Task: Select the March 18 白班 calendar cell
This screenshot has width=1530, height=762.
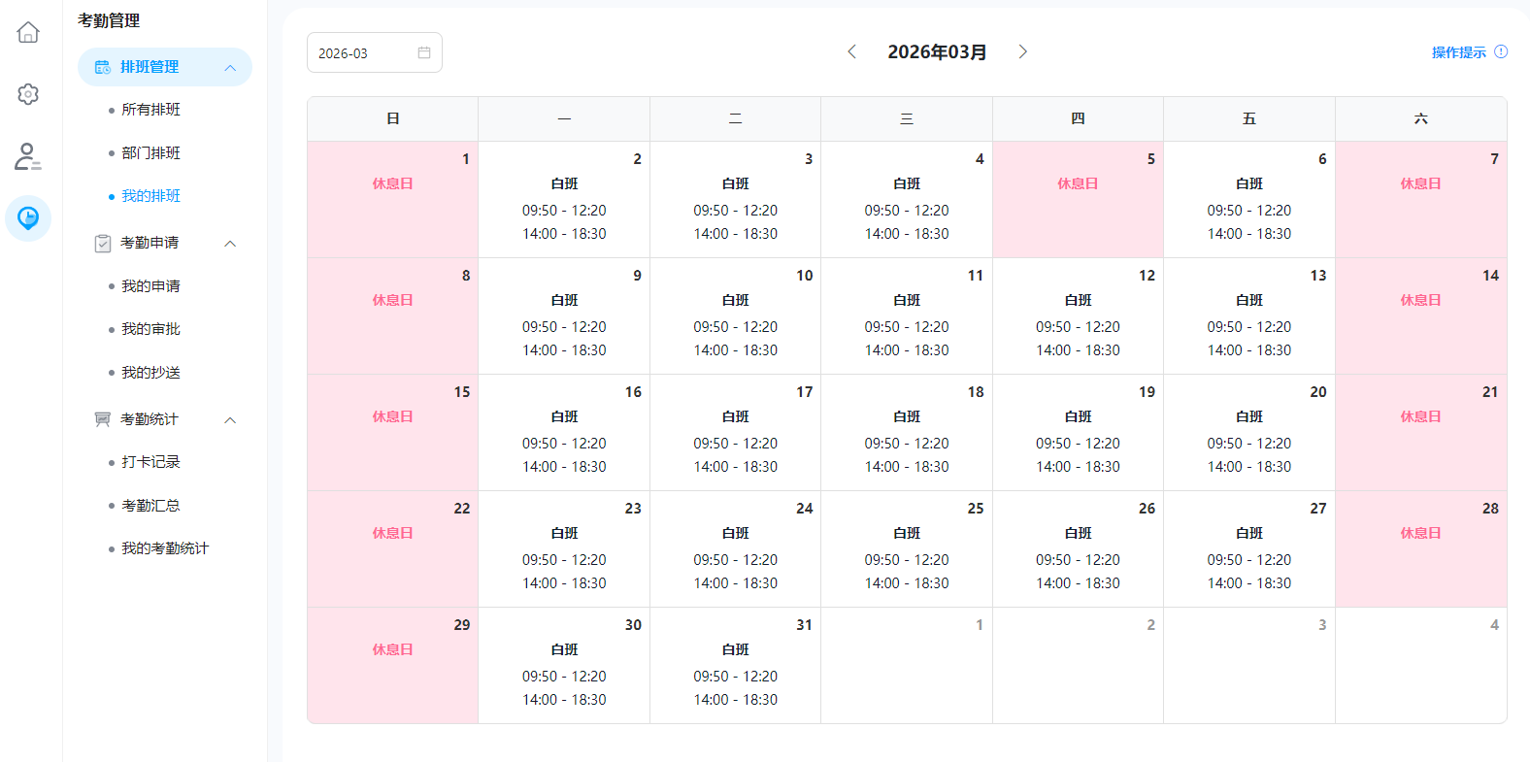Action: coord(906,433)
